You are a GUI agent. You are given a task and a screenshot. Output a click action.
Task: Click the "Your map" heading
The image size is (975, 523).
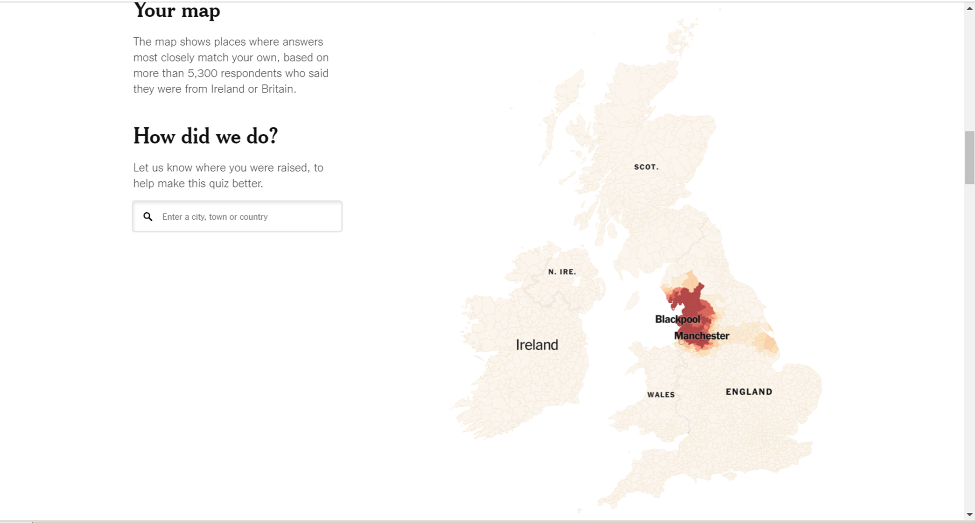pos(176,11)
